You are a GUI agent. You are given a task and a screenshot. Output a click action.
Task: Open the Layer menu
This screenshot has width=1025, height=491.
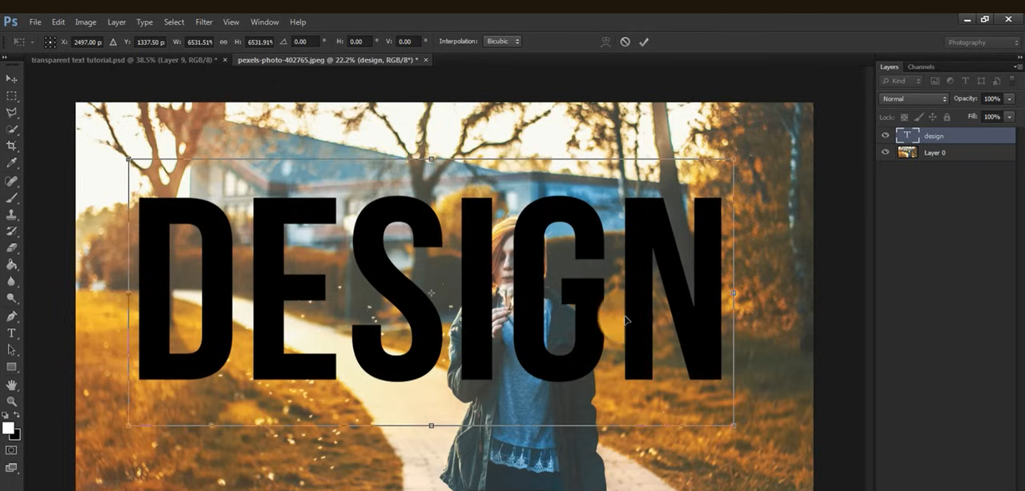[x=117, y=22]
